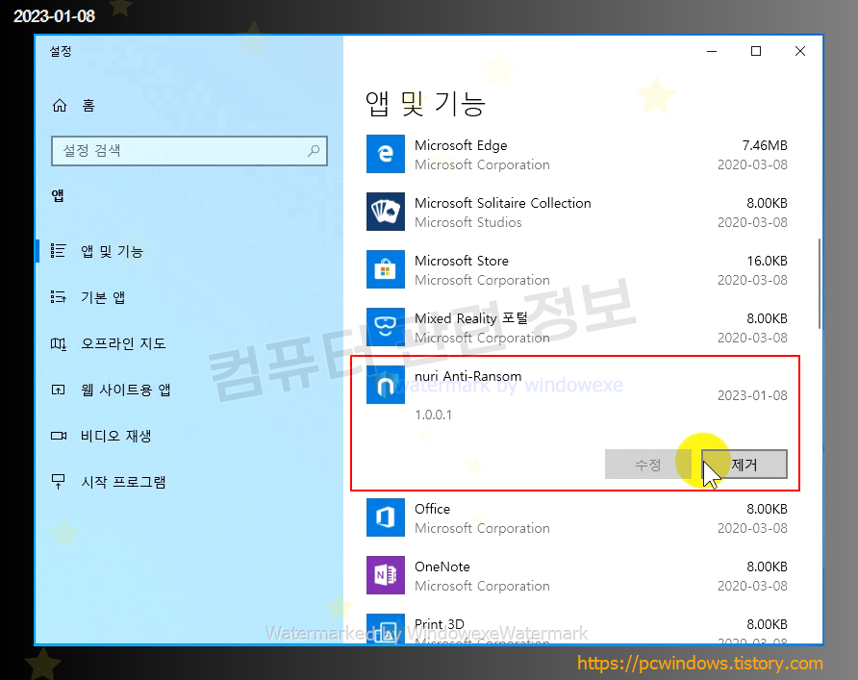Click Microsoft Studios publisher text
Image resolution: width=858 pixels, height=680 pixels.
click(467, 222)
